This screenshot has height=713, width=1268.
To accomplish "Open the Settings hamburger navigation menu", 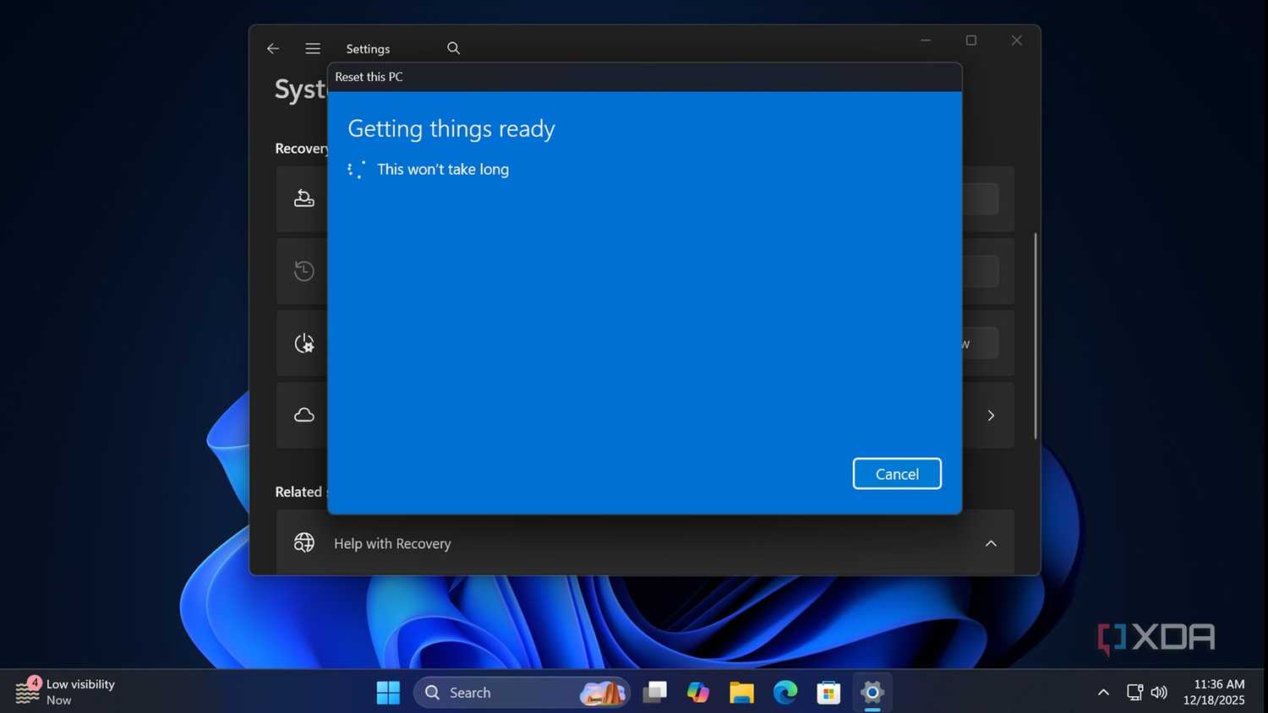I will [313, 48].
